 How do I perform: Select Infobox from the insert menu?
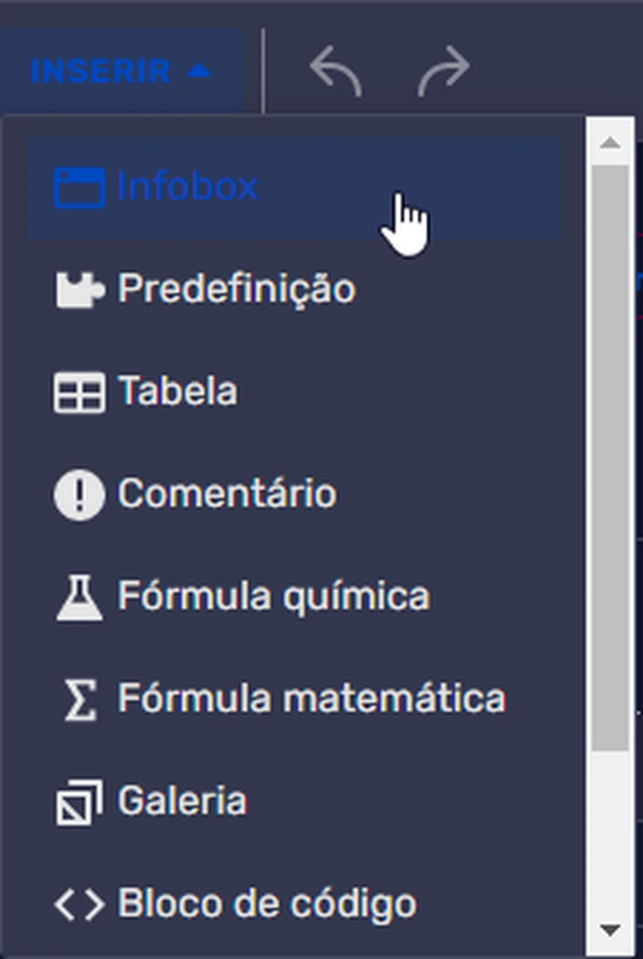pyautogui.click(x=187, y=187)
